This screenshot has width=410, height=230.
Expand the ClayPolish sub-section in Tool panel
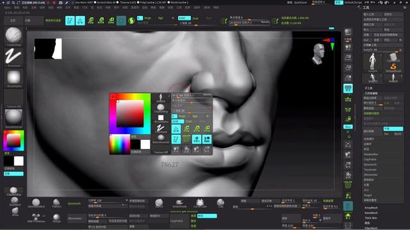coord(370,159)
